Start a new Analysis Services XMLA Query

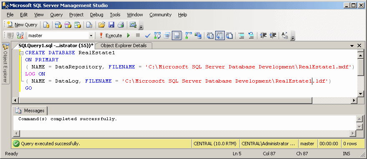coord(78,25)
